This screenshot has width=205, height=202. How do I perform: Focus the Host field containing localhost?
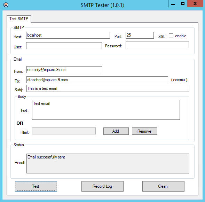[x=68, y=35]
